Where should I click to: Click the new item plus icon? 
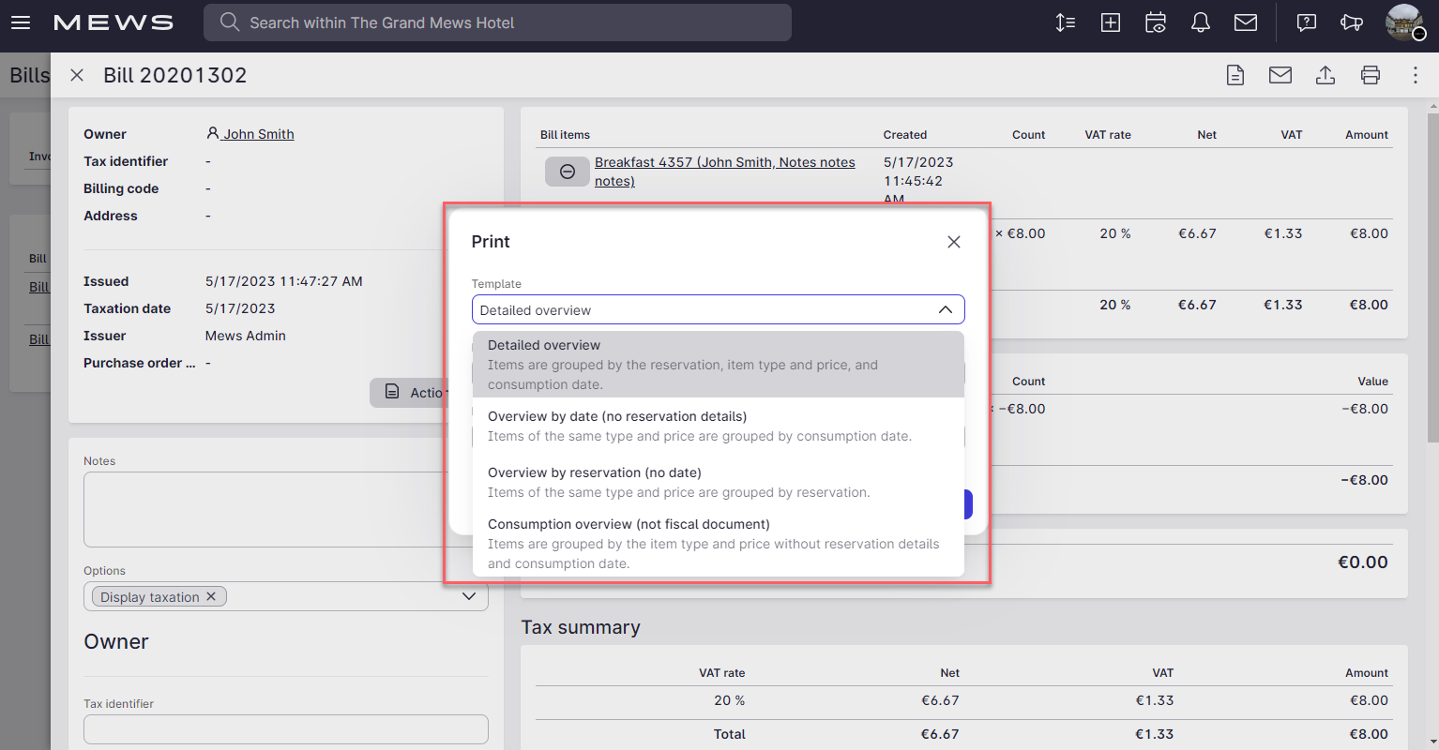click(1111, 22)
